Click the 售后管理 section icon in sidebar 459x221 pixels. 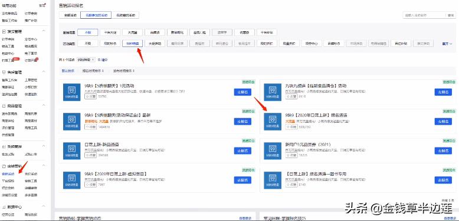(x=4, y=72)
